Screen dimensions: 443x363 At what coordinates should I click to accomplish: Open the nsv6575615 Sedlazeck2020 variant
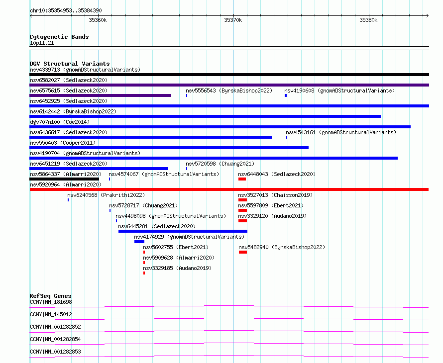click(69, 91)
